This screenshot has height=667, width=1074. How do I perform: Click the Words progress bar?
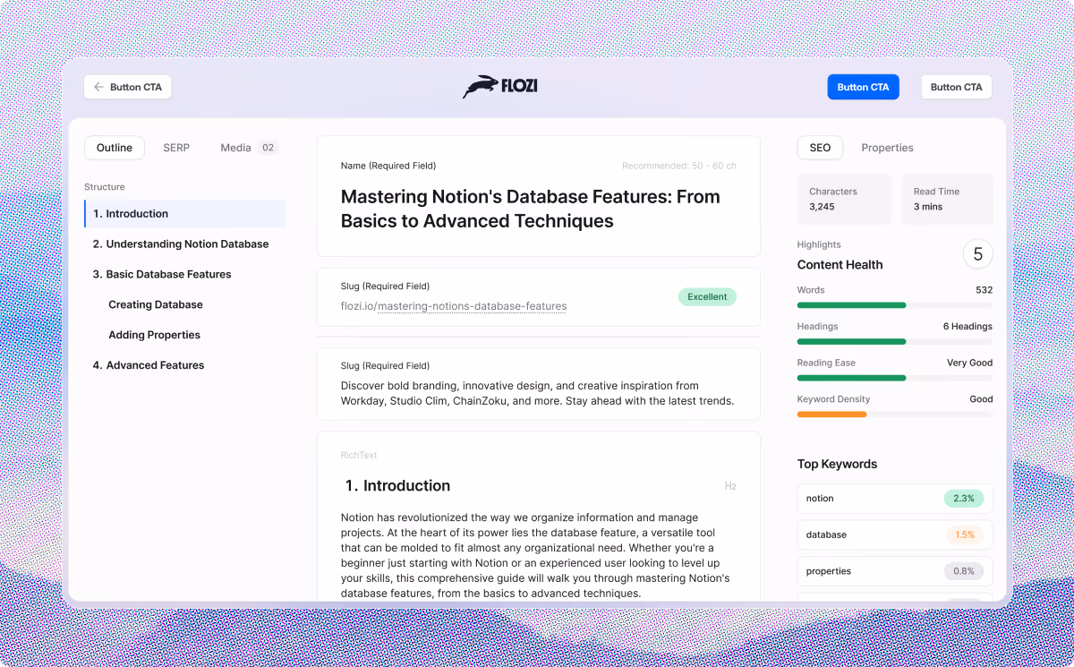(x=895, y=305)
